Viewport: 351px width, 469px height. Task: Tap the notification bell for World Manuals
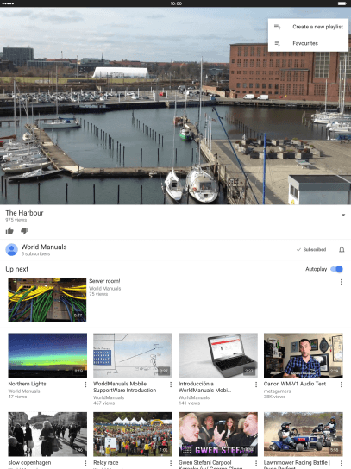342,250
